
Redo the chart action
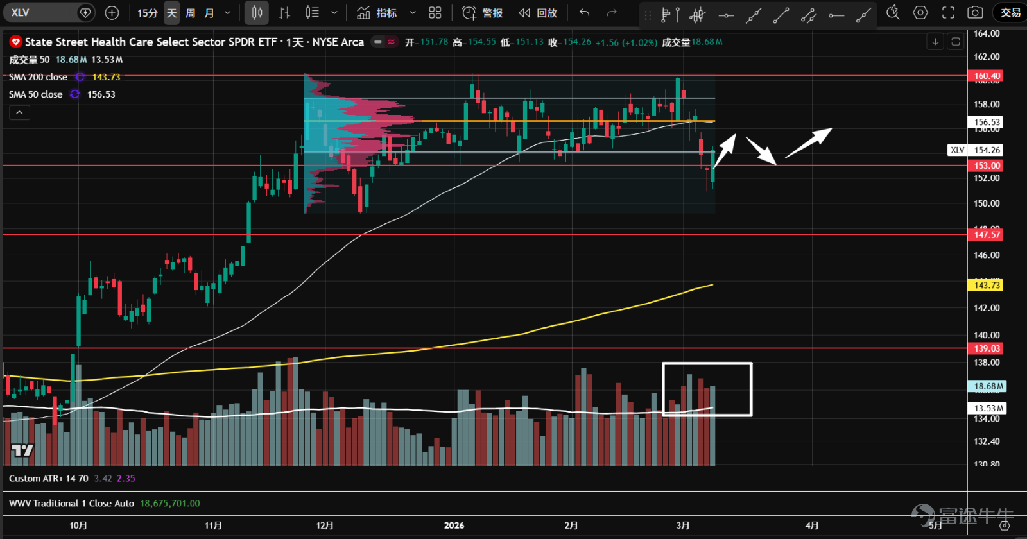tap(612, 13)
